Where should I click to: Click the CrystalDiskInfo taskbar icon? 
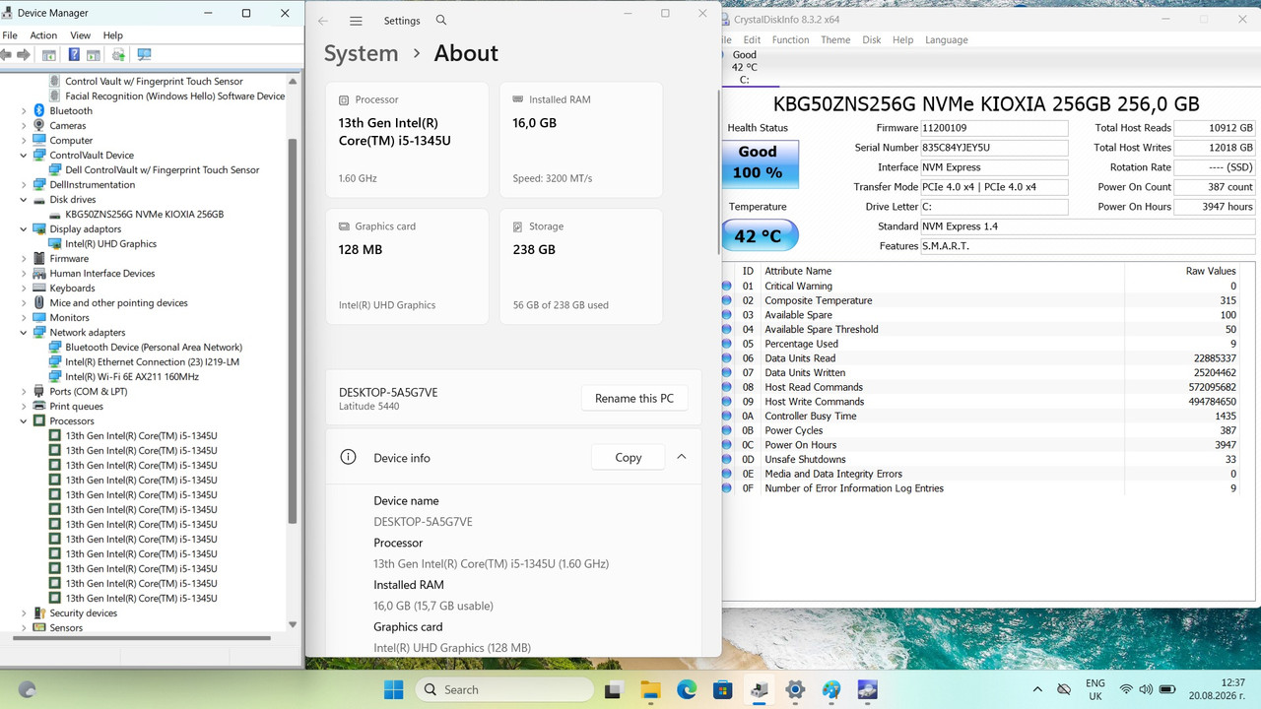(867, 689)
